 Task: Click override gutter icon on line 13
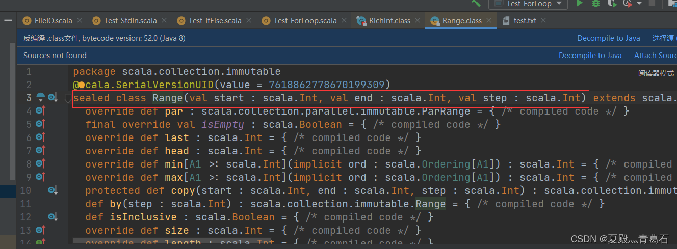coord(40,230)
